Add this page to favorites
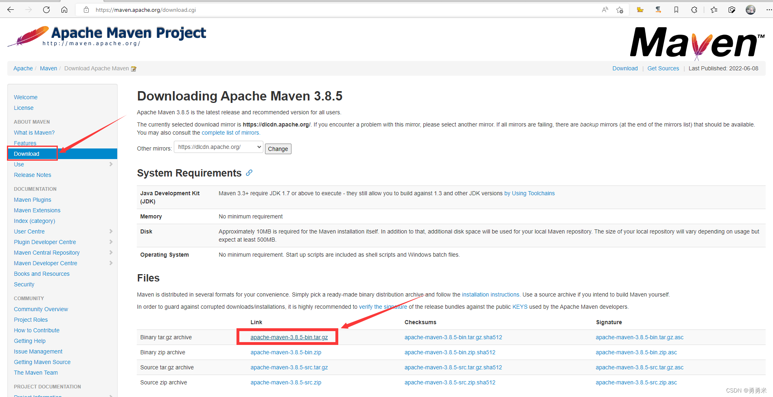Image resolution: width=773 pixels, height=397 pixels. 620,10
